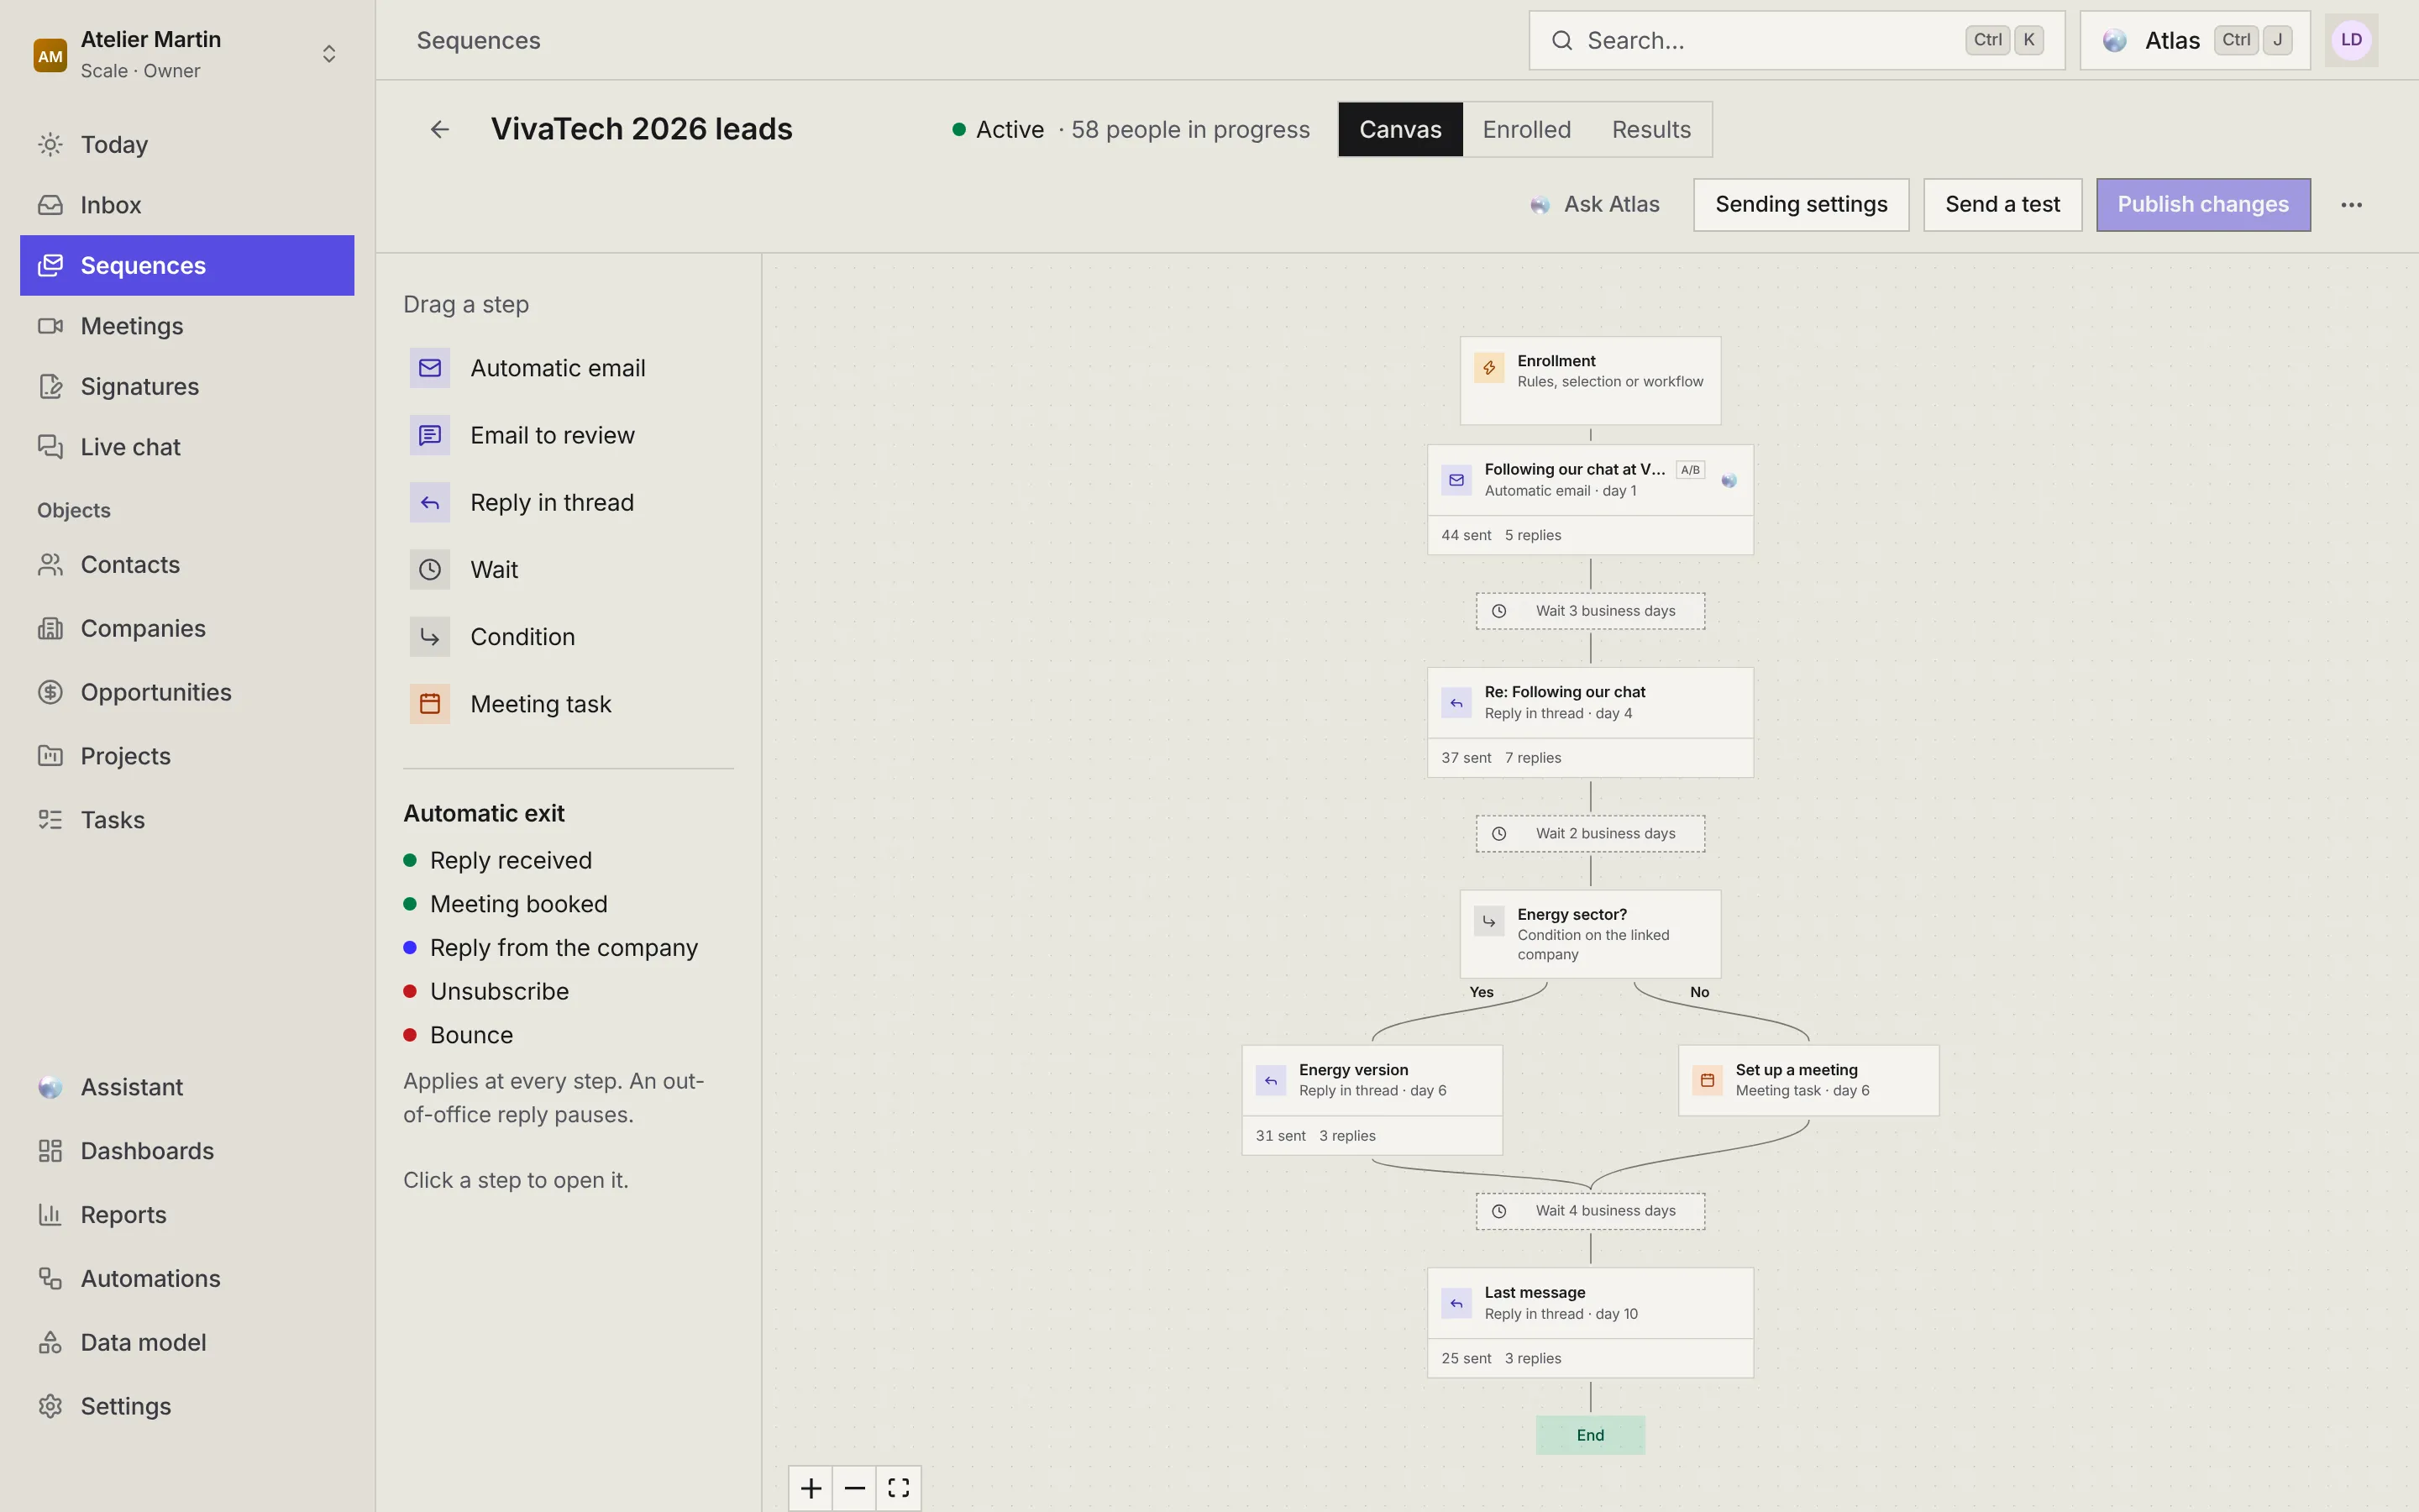This screenshot has width=2419, height=1512.
Task: Open the Wait 4 business days step
Action: [x=1590, y=1211]
